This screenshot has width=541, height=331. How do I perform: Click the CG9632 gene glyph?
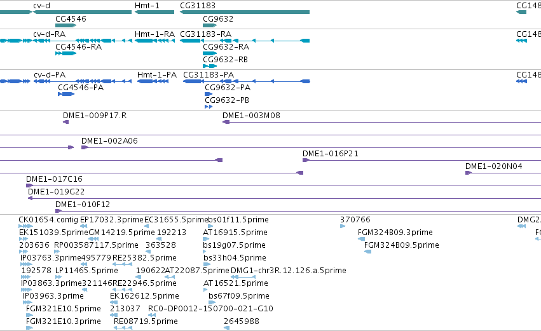pos(210,25)
